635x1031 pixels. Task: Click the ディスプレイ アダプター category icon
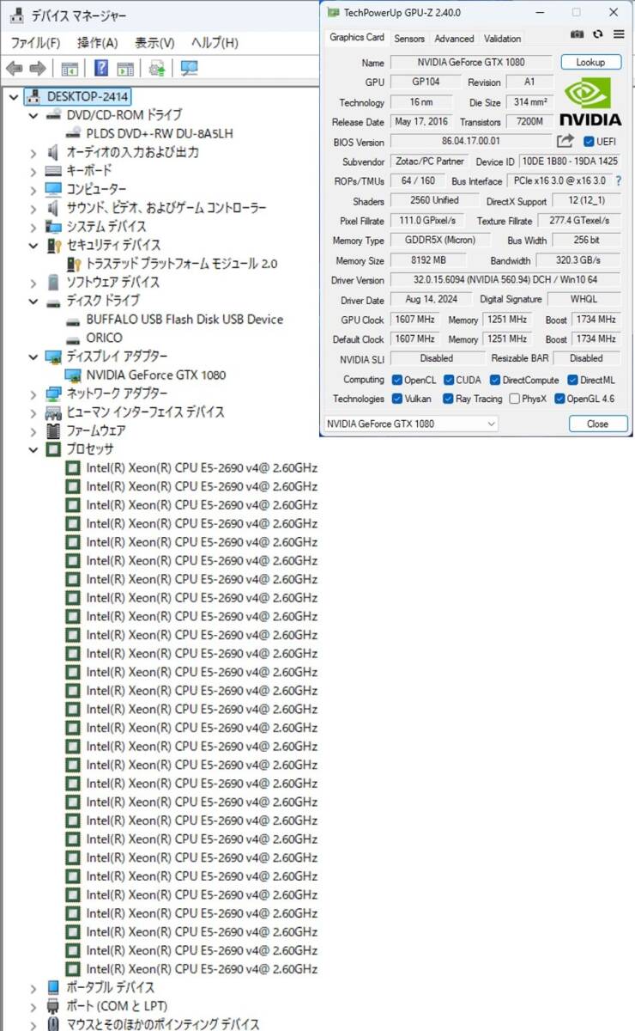coord(53,357)
